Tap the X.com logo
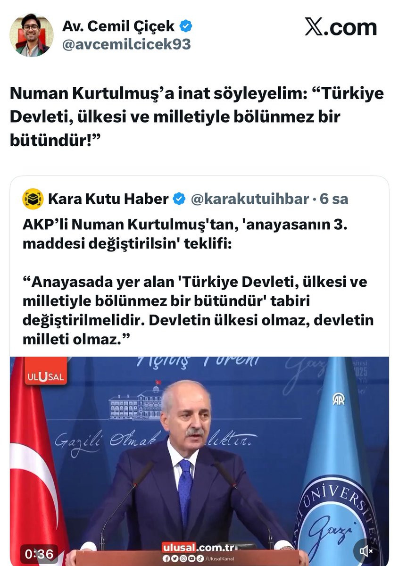399x566 pixels. click(x=341, y=28)
